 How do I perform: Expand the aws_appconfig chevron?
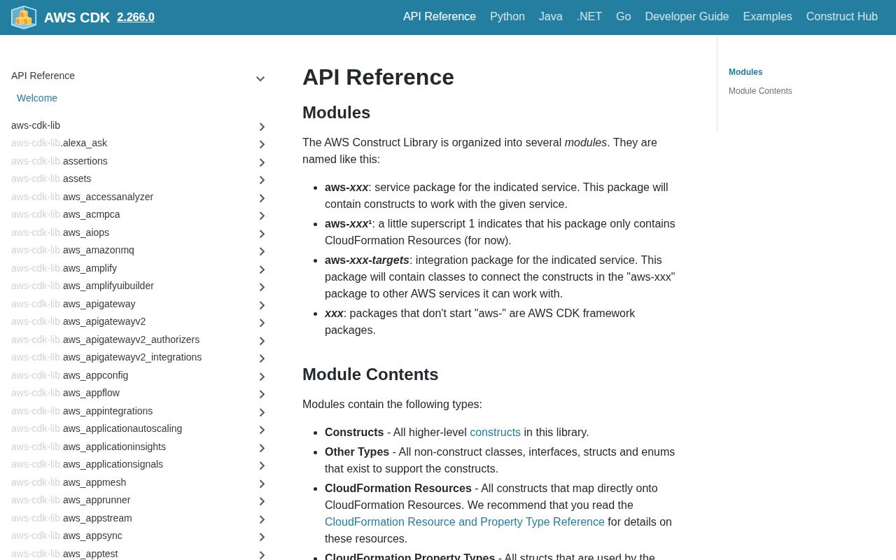coord(262,377)
